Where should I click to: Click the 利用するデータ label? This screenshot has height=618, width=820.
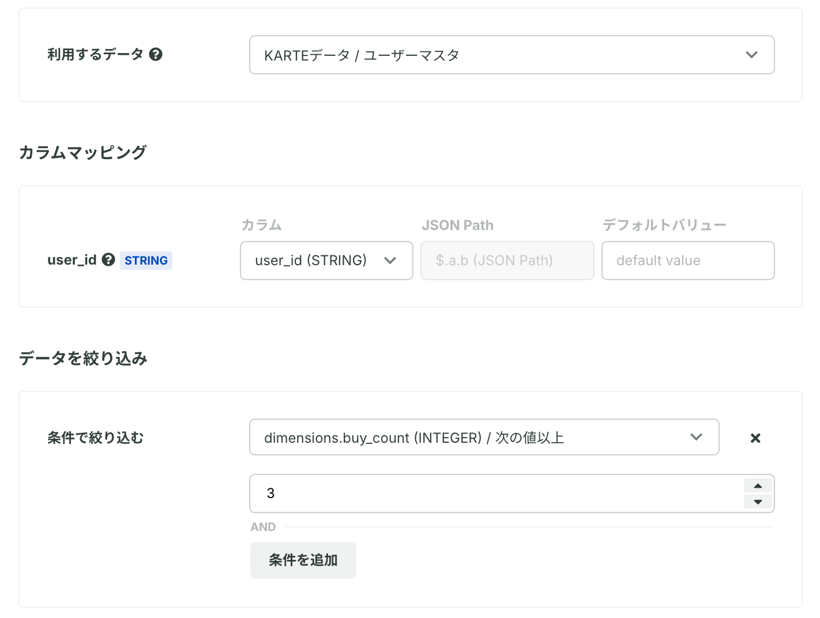pyautogui.click(x=95, y=54)
